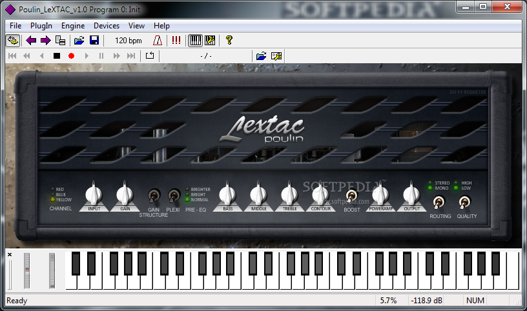Click the thin velocity slider left of wheels

[x=10, y=274]
